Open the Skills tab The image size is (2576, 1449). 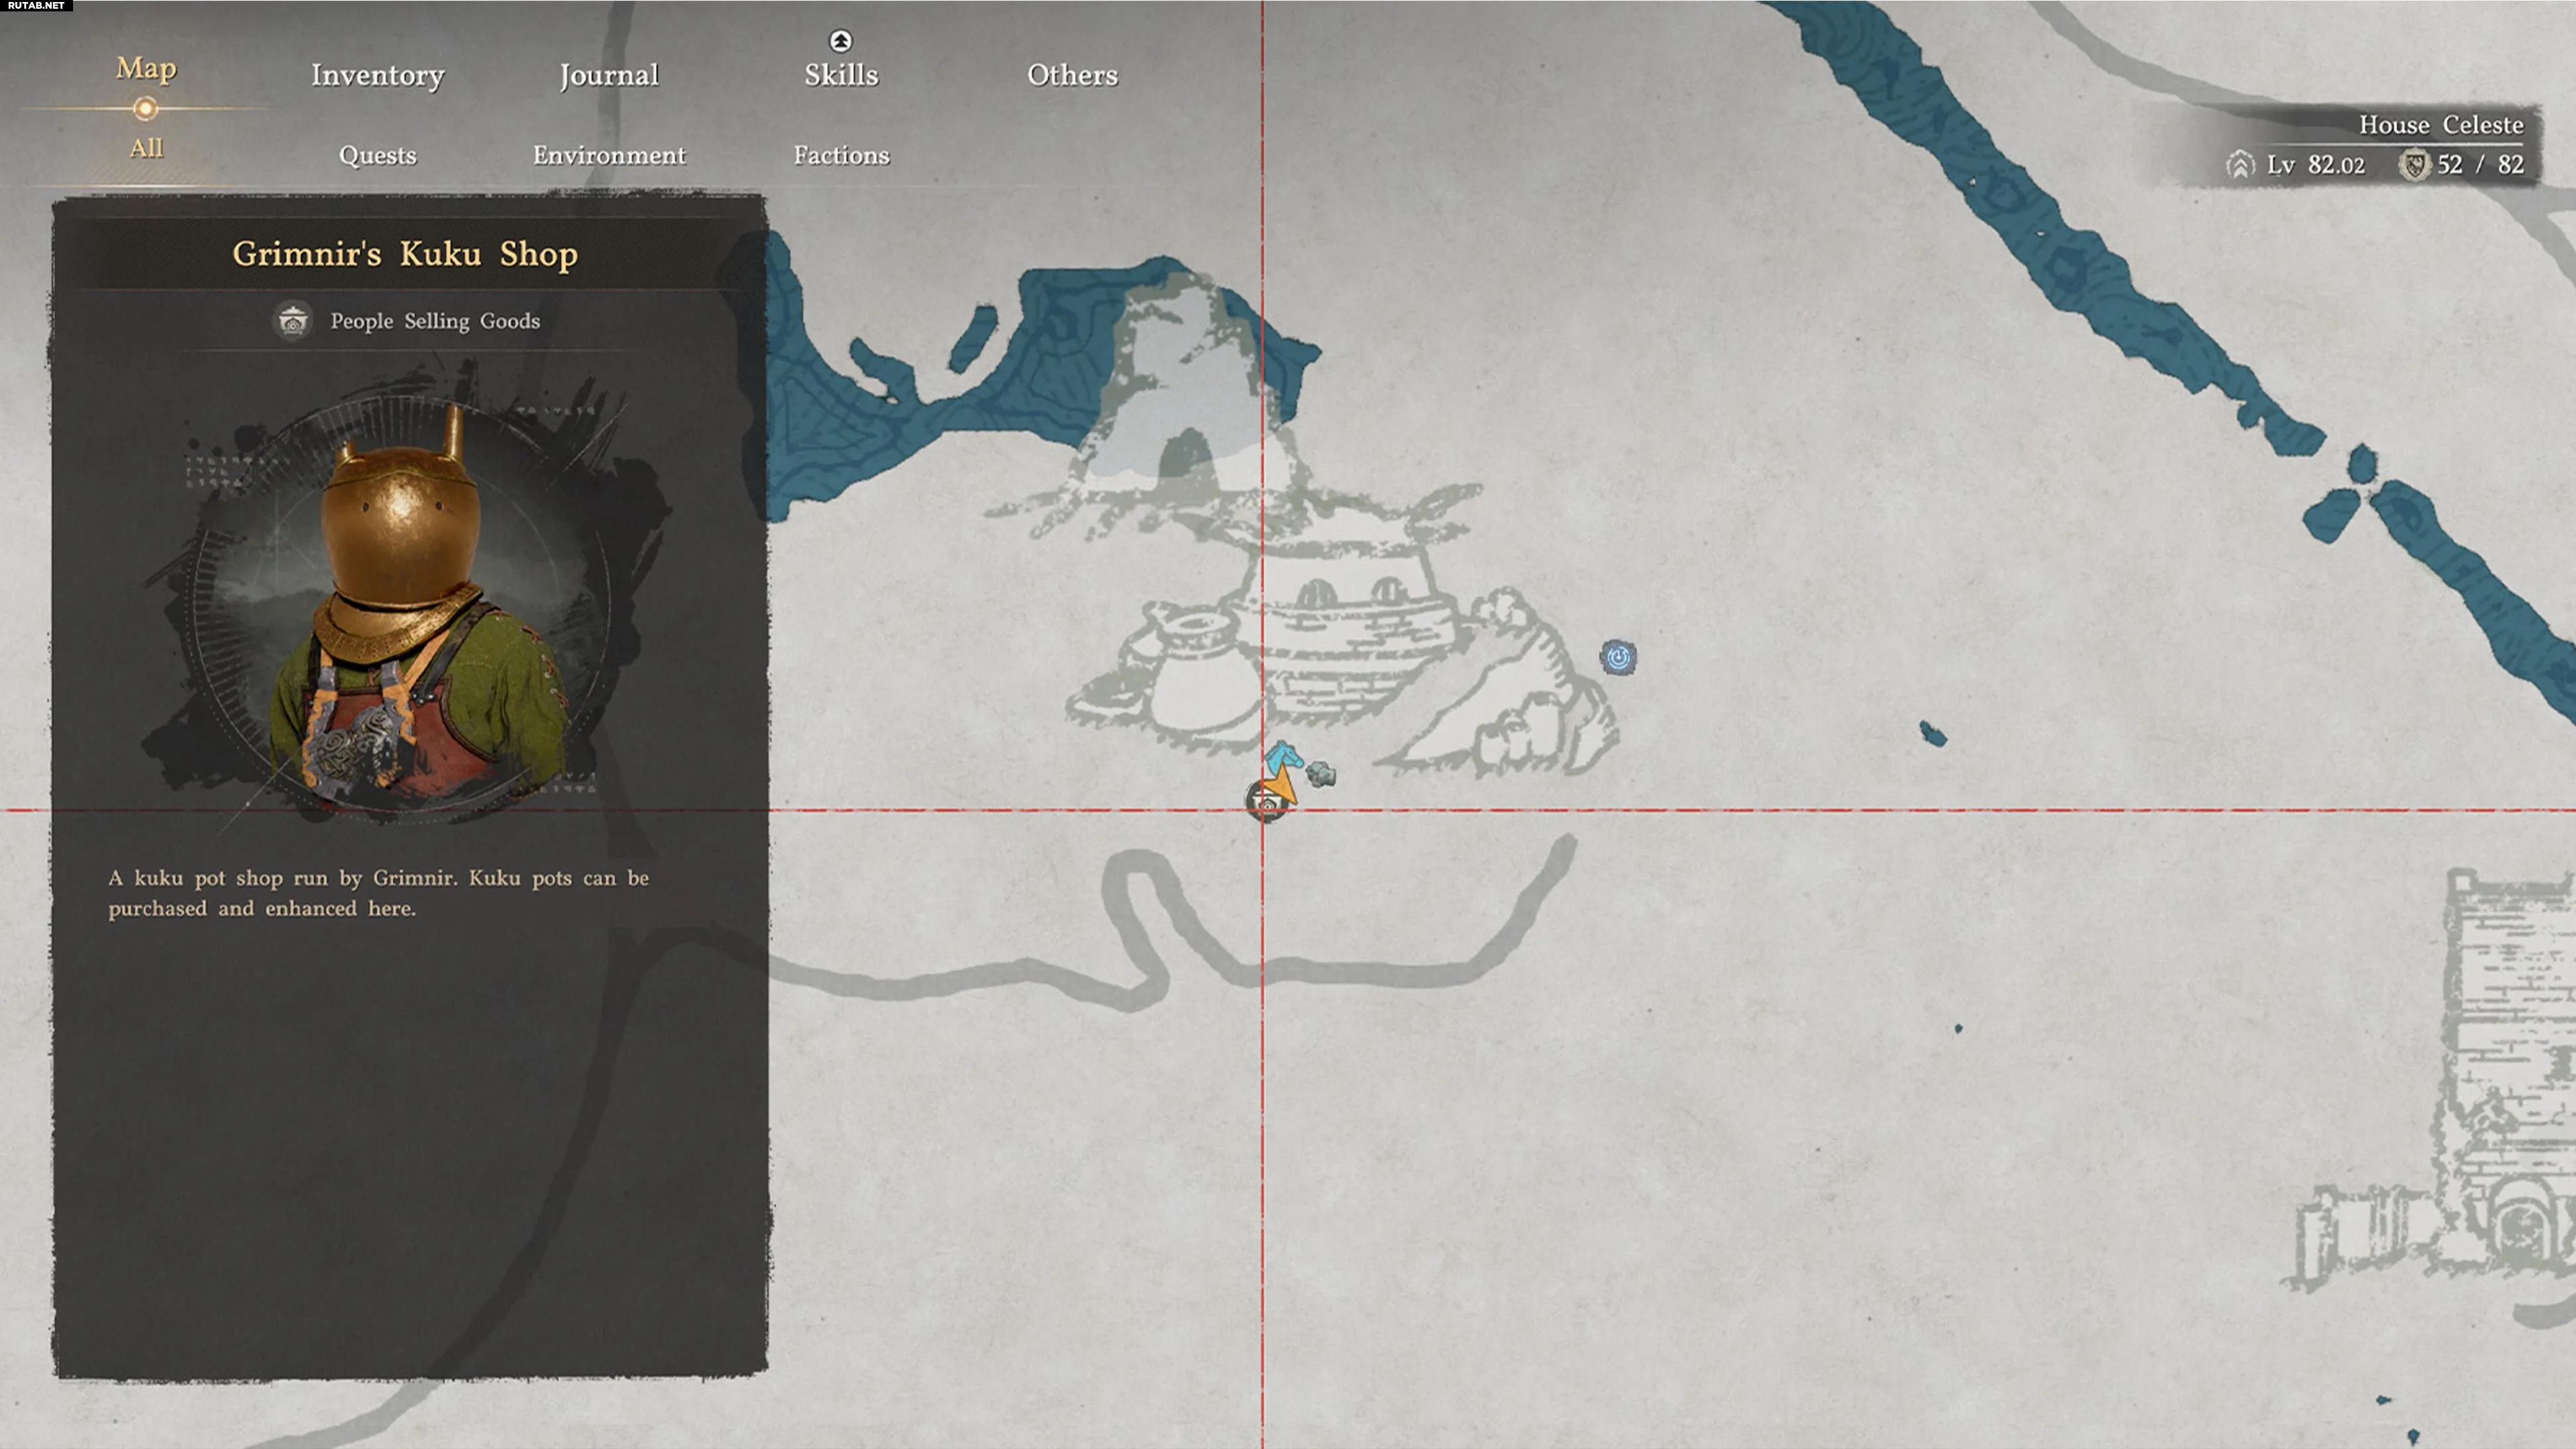pos(841,75)
